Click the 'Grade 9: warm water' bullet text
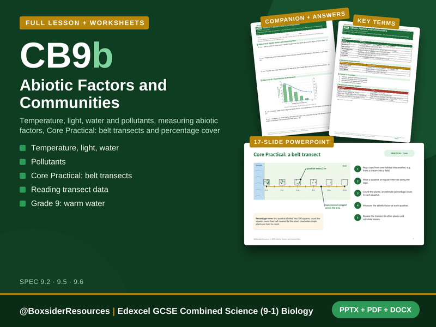The height and width of the screenshot is (327, 436). [x=68, y=203]
